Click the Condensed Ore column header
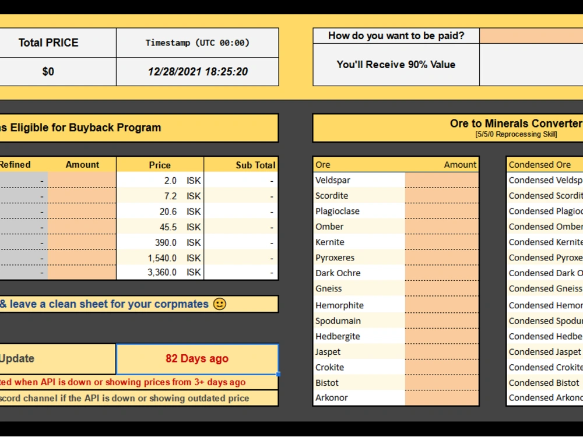Screen dimensions: 583x437 [x=545, y=165]
